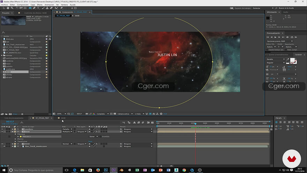The width and height of the screenshot is (307, 173).
Task: Open the Sumar mask mode dropdown
Action: coord(93,137)
